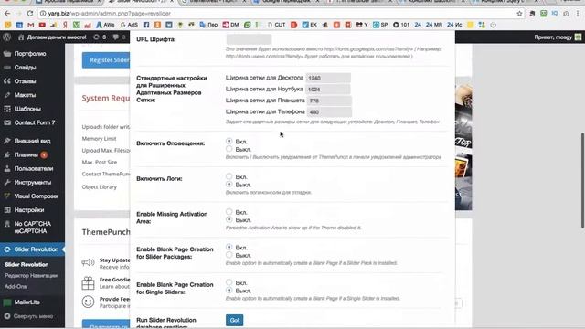This screenshot has width=585, height=329.
Task: Bookmark this page with the star icon
Action: tap(519, 14)
